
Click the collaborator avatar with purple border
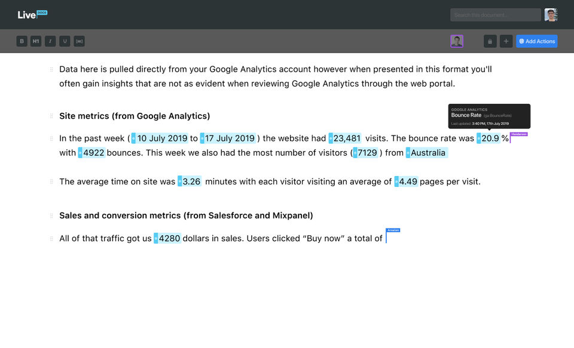point(457,41)
